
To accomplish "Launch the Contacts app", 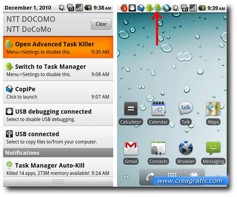I will (x=158, y=153).
